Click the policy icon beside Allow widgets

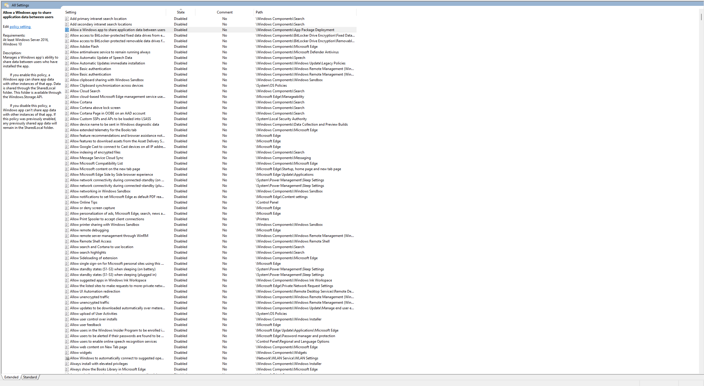tap(67, 353)
